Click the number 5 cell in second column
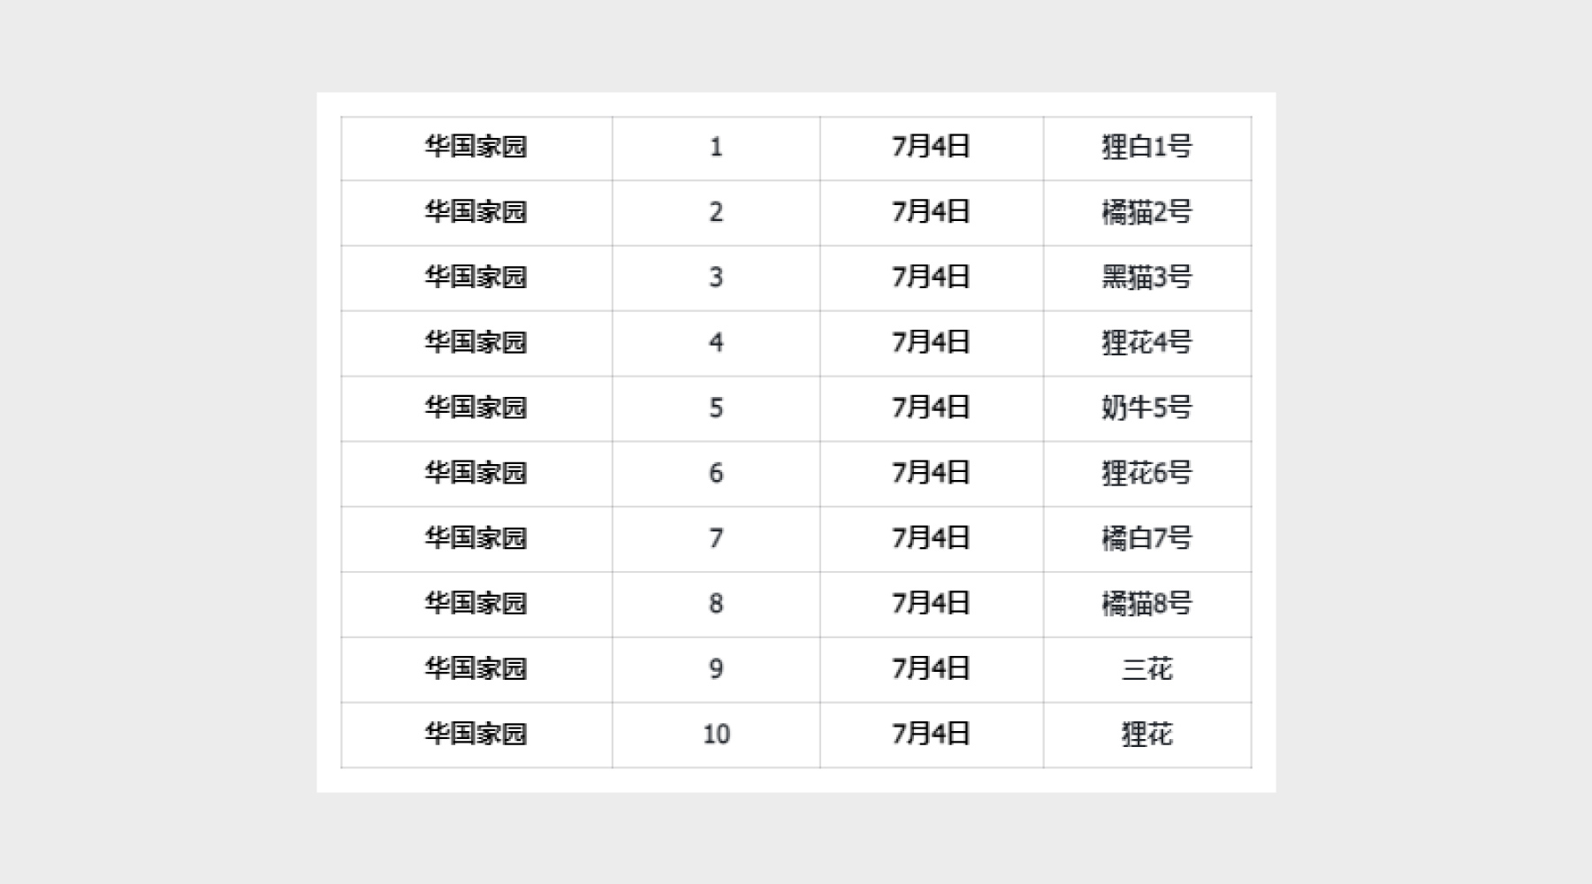 pos(716,408)
